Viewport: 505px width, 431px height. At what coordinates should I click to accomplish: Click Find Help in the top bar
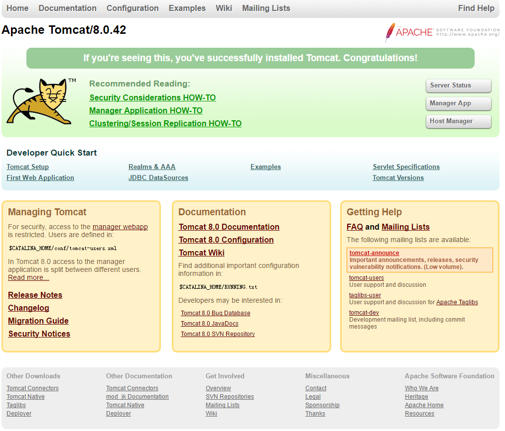click(476, 8)
